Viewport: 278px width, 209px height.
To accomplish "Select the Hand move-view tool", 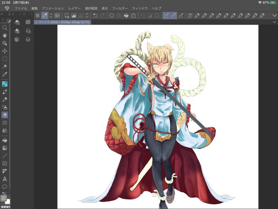I will click(4, 35).
